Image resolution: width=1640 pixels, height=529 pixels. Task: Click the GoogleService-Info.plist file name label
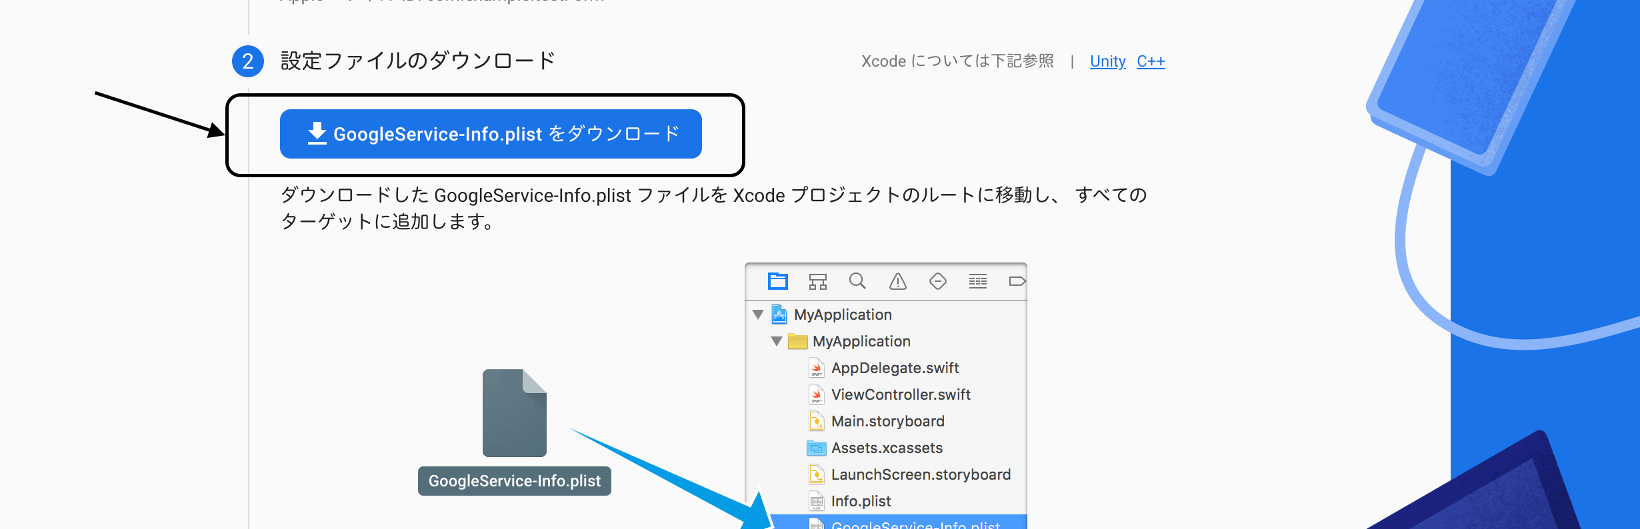pos(515,481)
